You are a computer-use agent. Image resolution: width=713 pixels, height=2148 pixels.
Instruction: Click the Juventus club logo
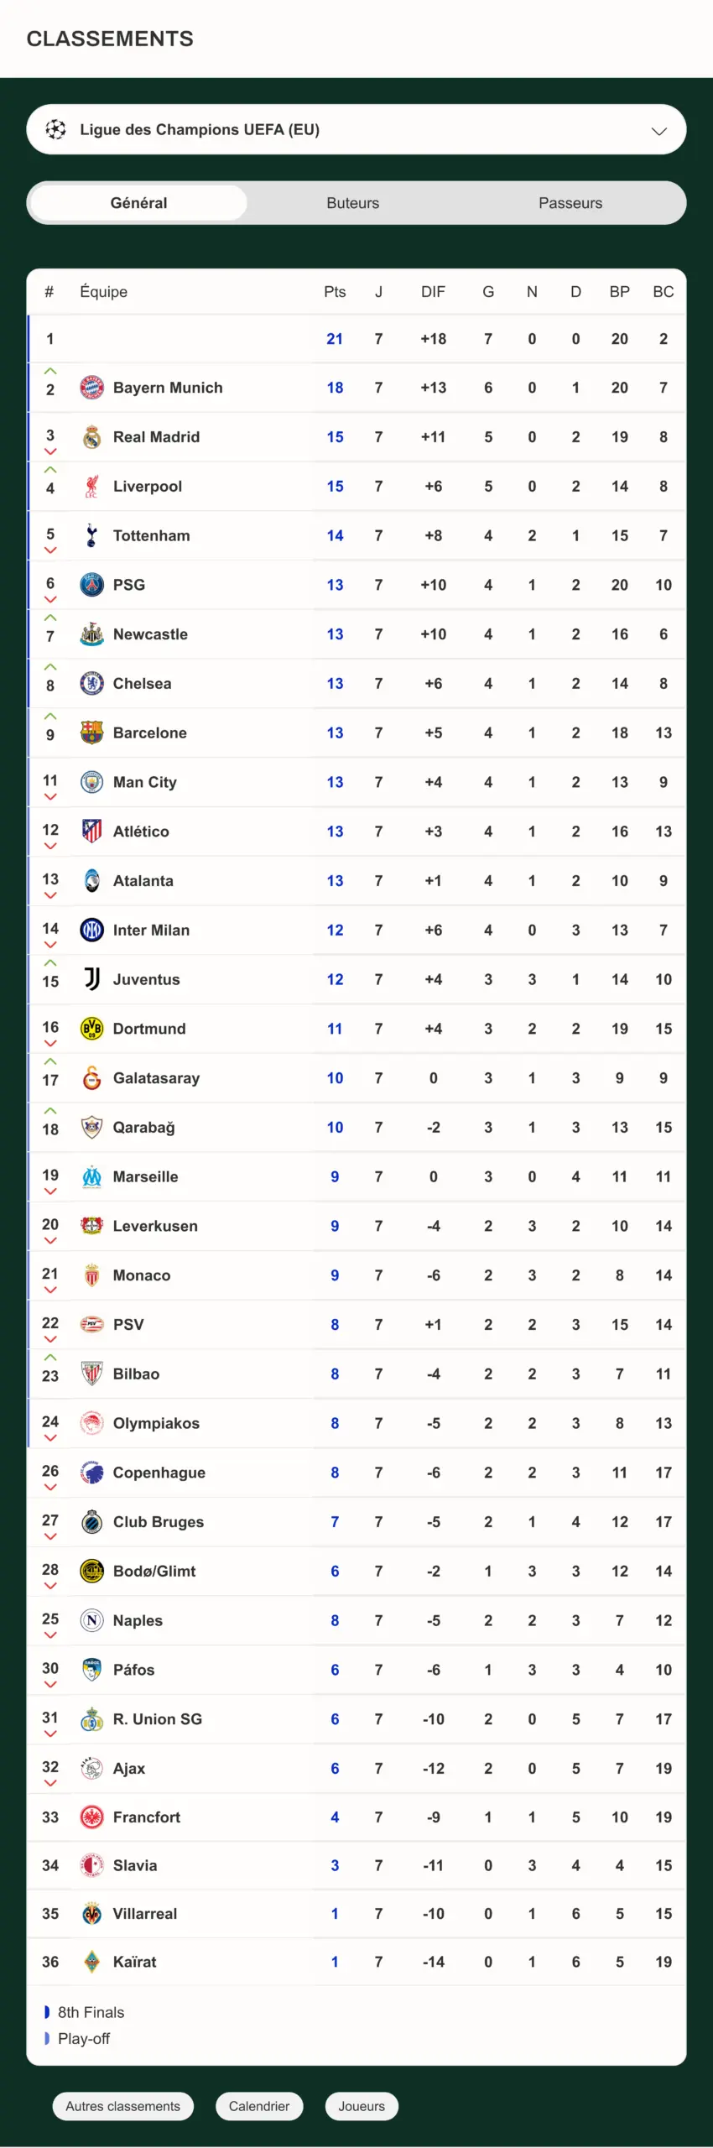[92, 979]
